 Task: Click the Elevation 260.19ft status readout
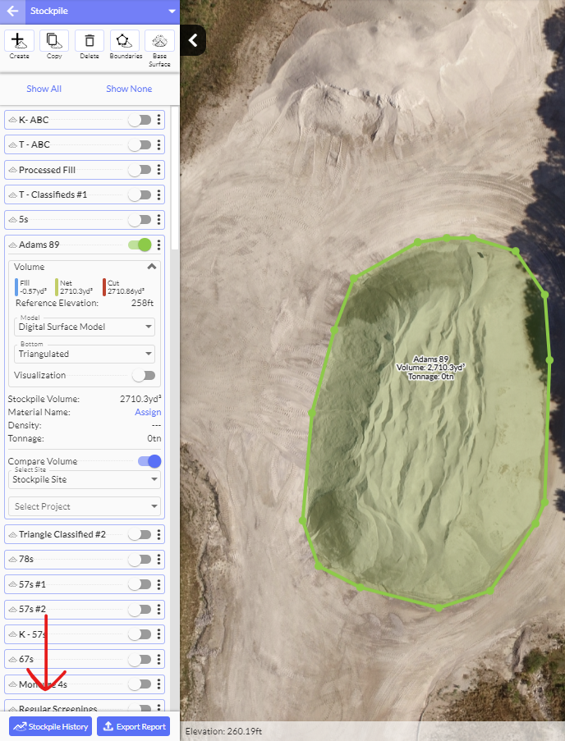point(223,731)
